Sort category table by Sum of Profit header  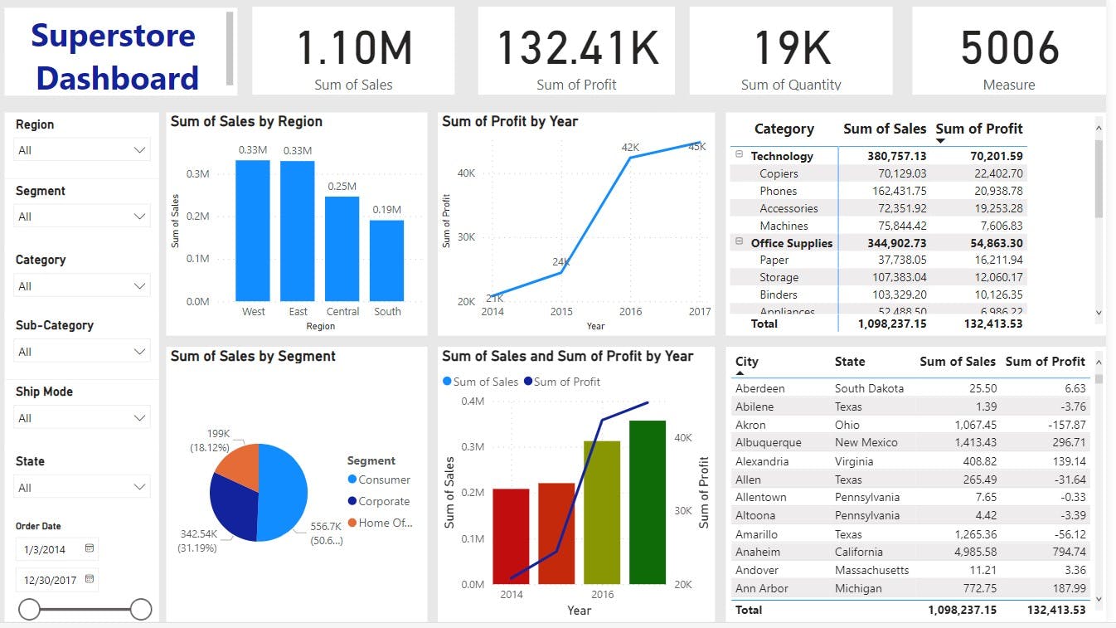click(979, 129)
